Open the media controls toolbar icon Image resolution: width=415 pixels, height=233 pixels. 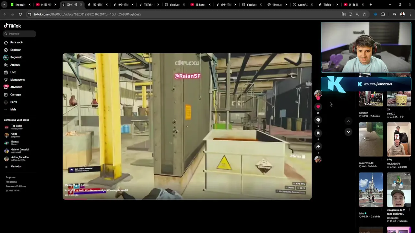395,14
